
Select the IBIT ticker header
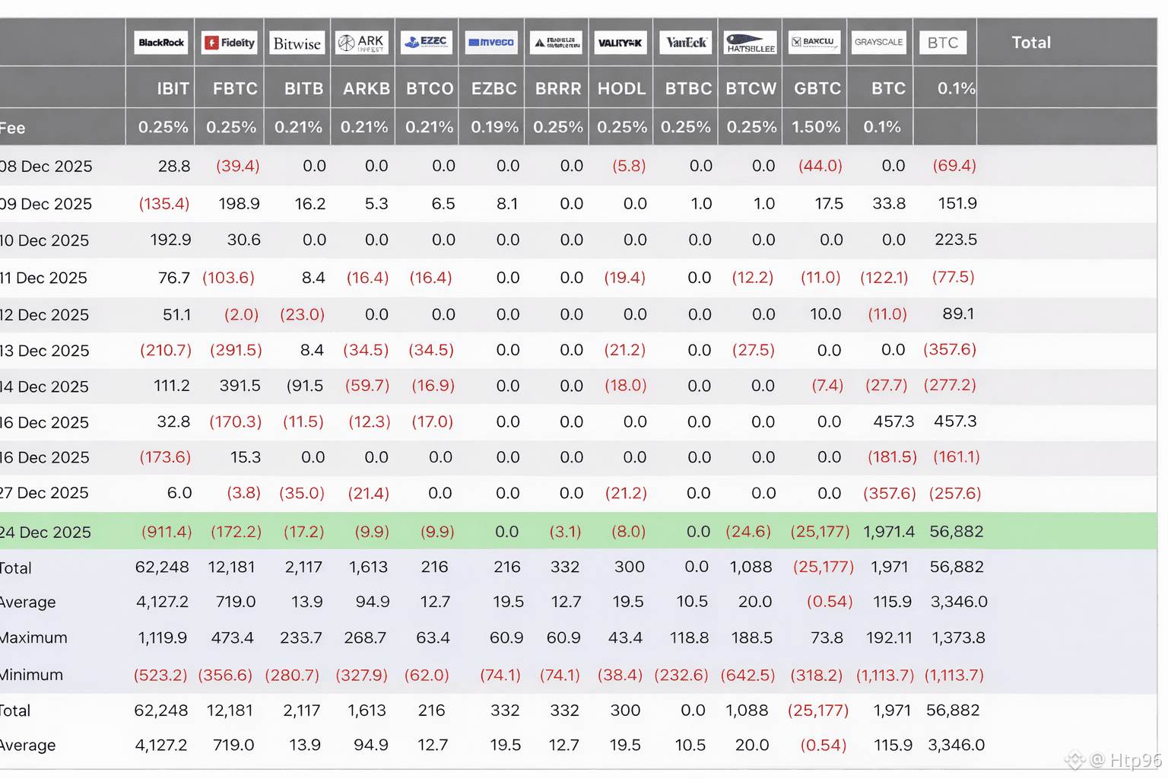pos(173,88)
